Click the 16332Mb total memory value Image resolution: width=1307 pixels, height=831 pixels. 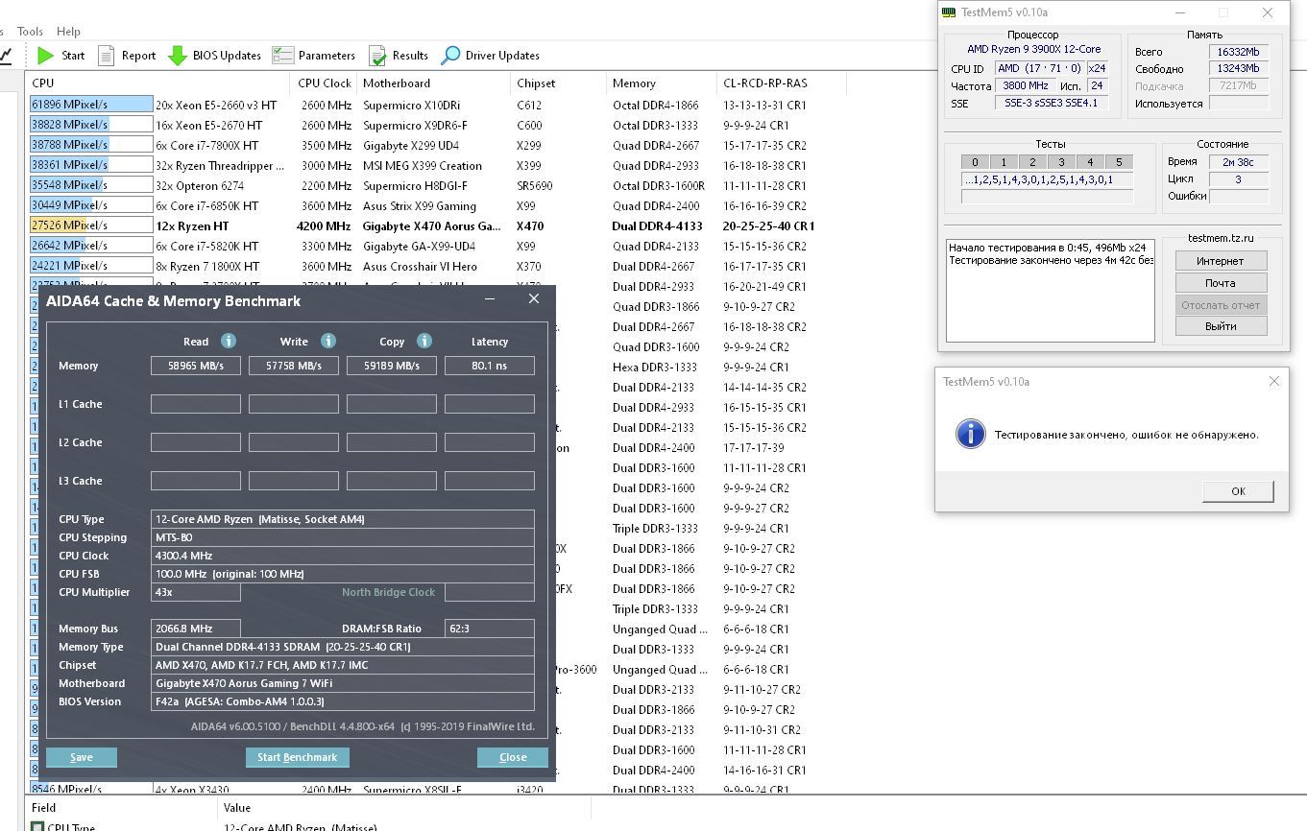(x=1239, y=52)
